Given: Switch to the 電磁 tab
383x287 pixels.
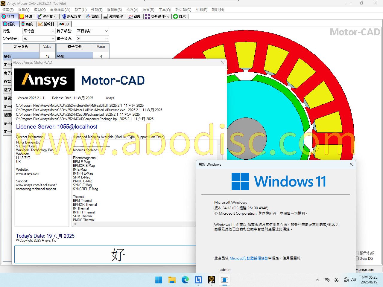Looking at the screenshot, I should 92,16.
